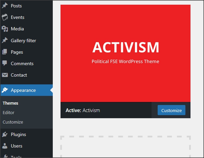Select the Pages stacked-sheets icon
Viewport: 204px width, 158px height.
click(x=5, y=52)
